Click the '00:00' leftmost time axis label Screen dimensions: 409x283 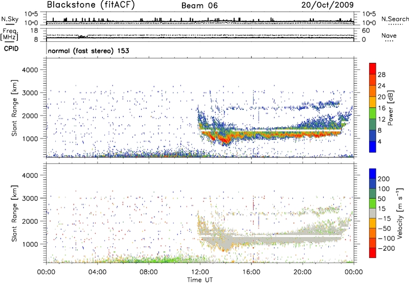(x=46, y=272)
